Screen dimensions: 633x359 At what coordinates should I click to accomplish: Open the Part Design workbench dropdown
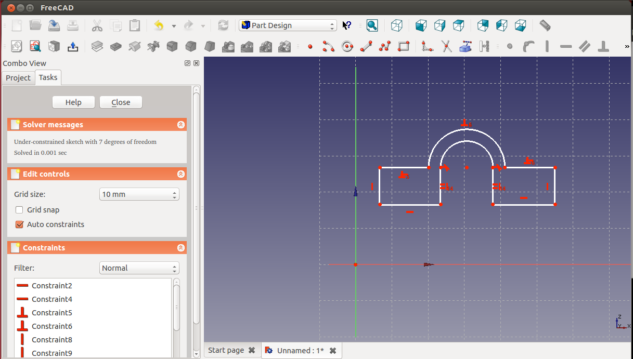288,25
